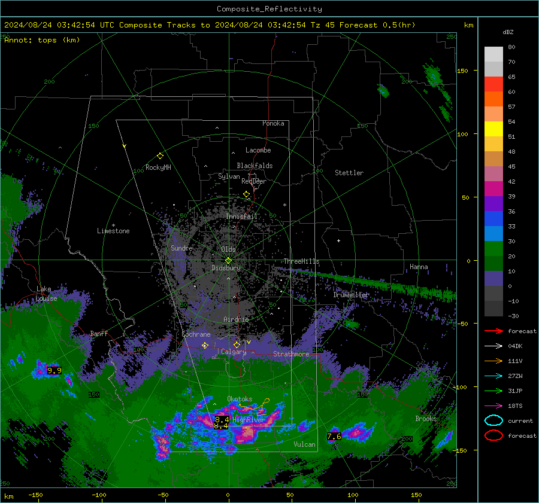This screenshot has height=503, width=539.
Task: Click the Calgary city label
Action: (234, 352)
